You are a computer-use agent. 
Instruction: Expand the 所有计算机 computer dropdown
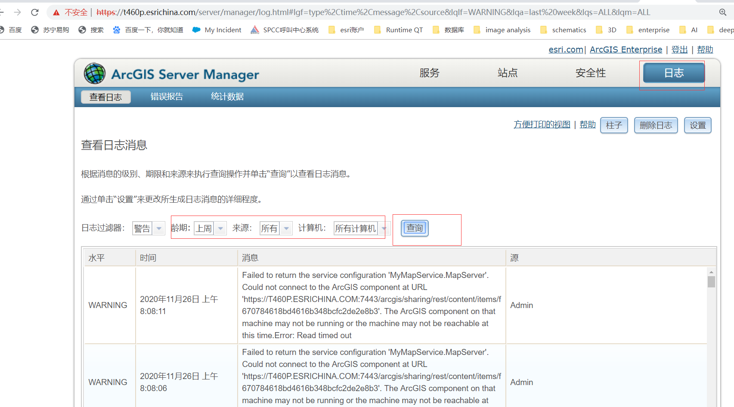384,228
